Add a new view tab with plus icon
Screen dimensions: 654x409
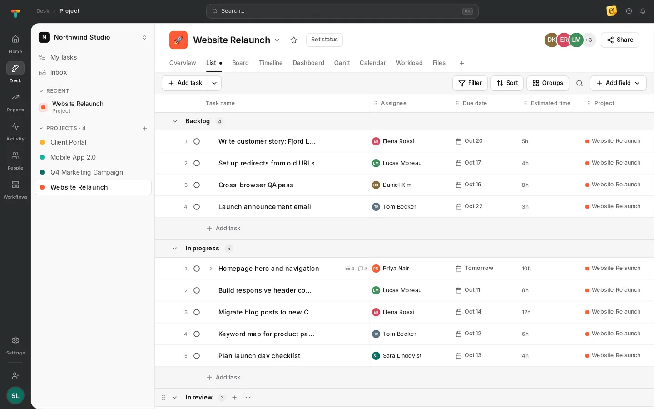pos(462,63)
